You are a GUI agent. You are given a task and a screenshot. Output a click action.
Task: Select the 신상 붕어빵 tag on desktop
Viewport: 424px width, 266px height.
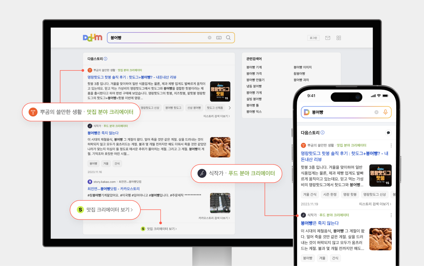click(194, 108)
